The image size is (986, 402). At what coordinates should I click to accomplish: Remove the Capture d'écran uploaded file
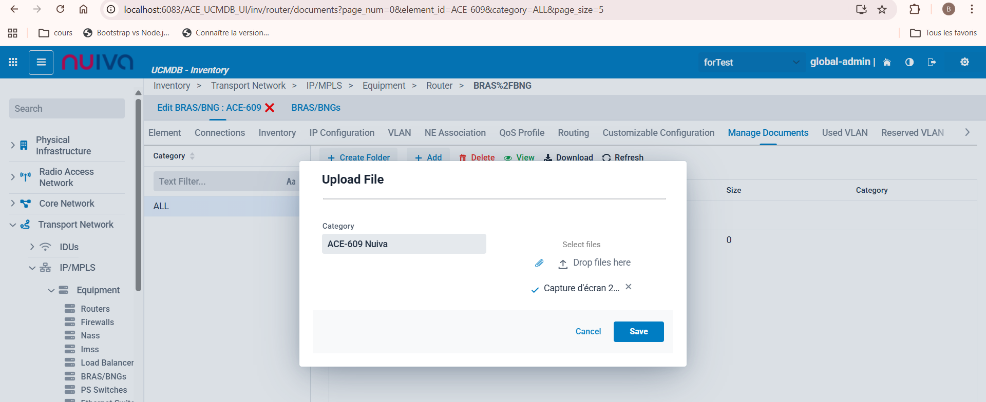coord(629,287)
